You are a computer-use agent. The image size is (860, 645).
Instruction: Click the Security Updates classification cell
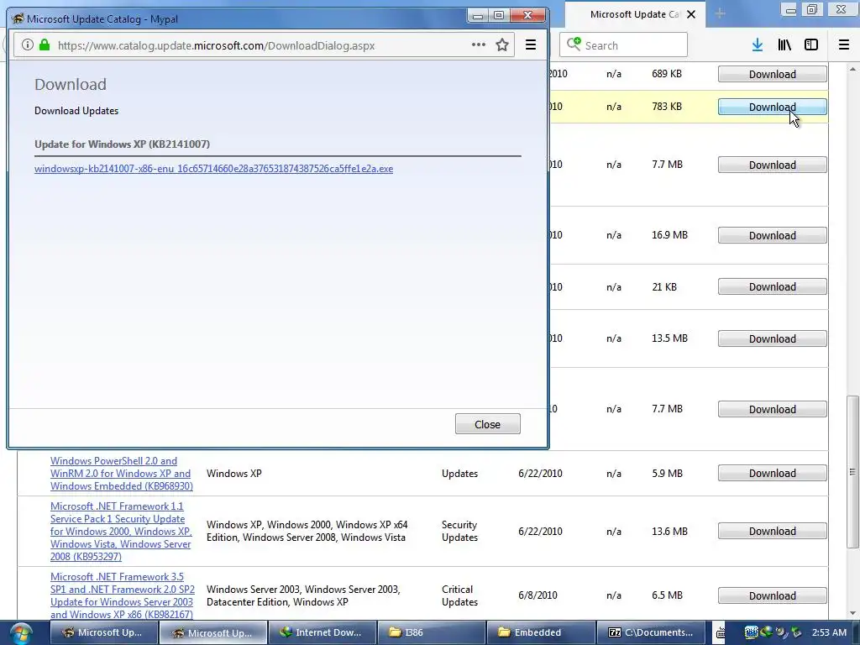459,531
